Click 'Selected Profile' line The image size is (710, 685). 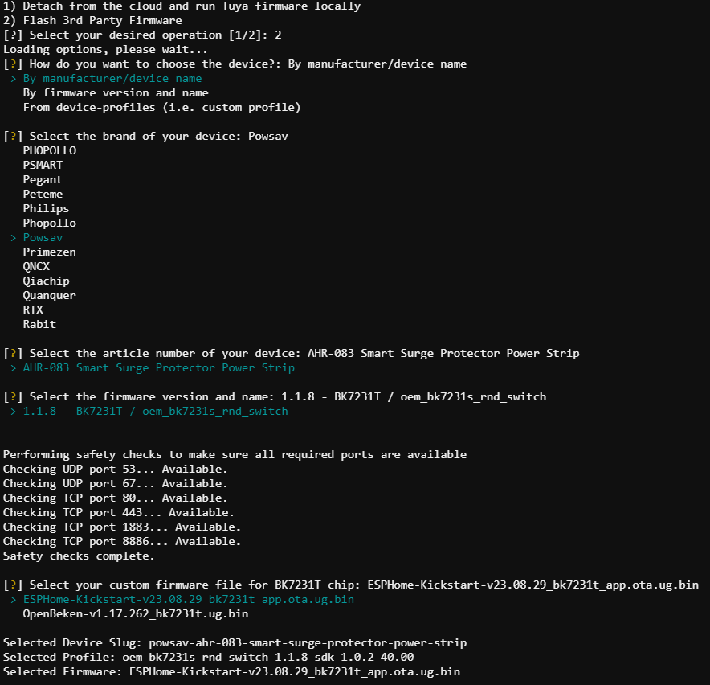tap(208, 658)
